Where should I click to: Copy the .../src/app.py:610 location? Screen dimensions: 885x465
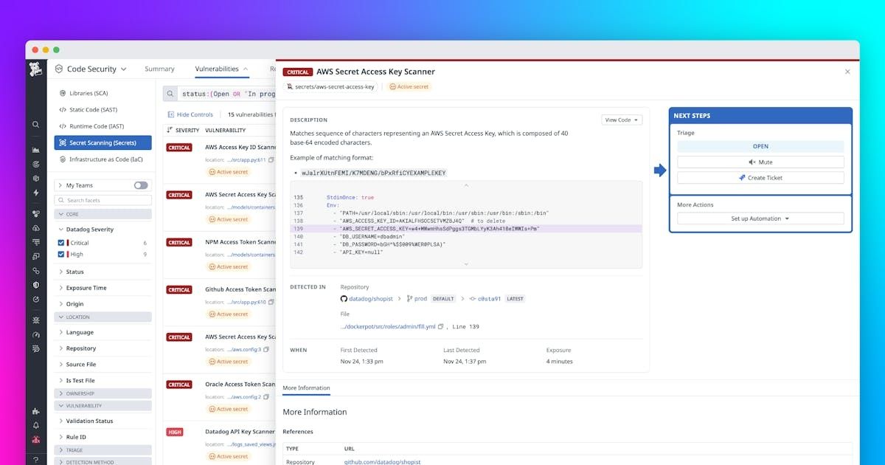point(271,302)
